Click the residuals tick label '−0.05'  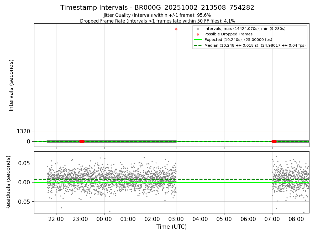(x=22, y=202)
